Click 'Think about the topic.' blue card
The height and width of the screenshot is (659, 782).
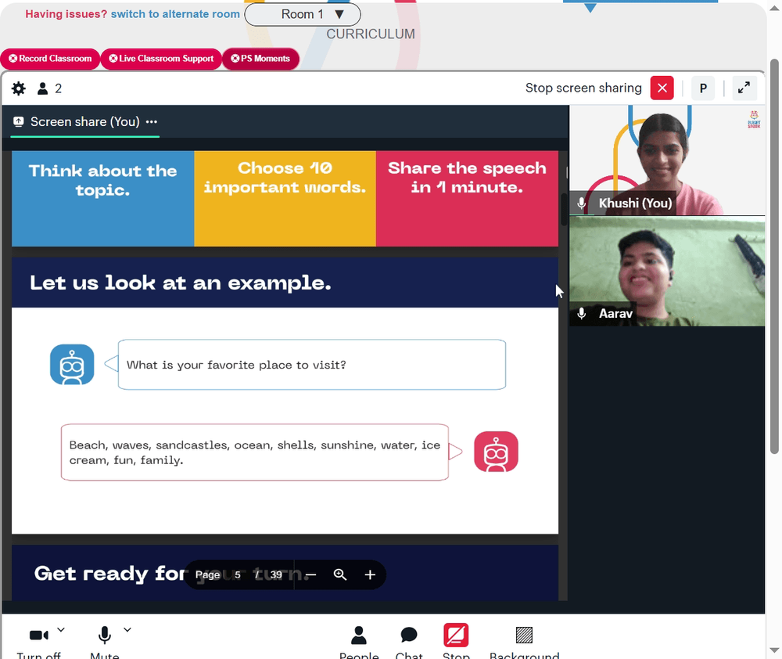[x=102, y=199]
